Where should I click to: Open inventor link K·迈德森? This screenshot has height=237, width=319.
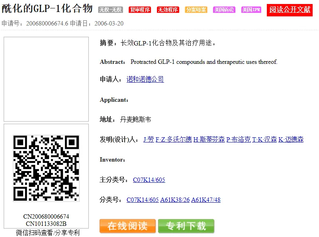point(291,140)
